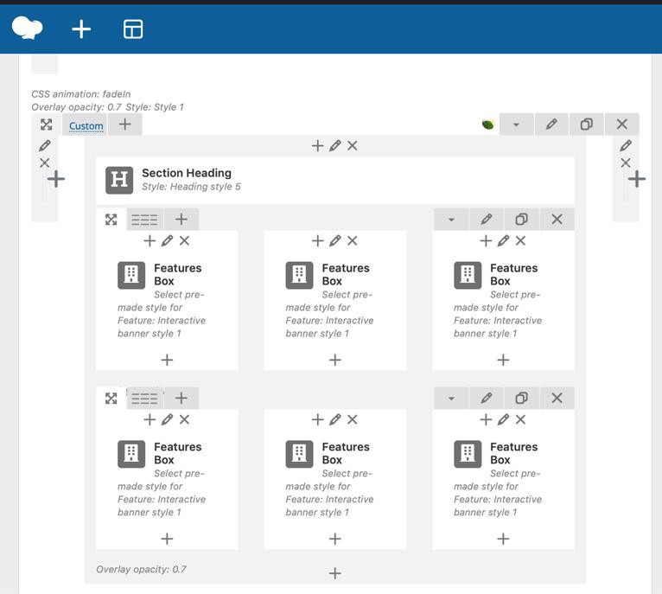Delete the narrow right column

point(626,163)
